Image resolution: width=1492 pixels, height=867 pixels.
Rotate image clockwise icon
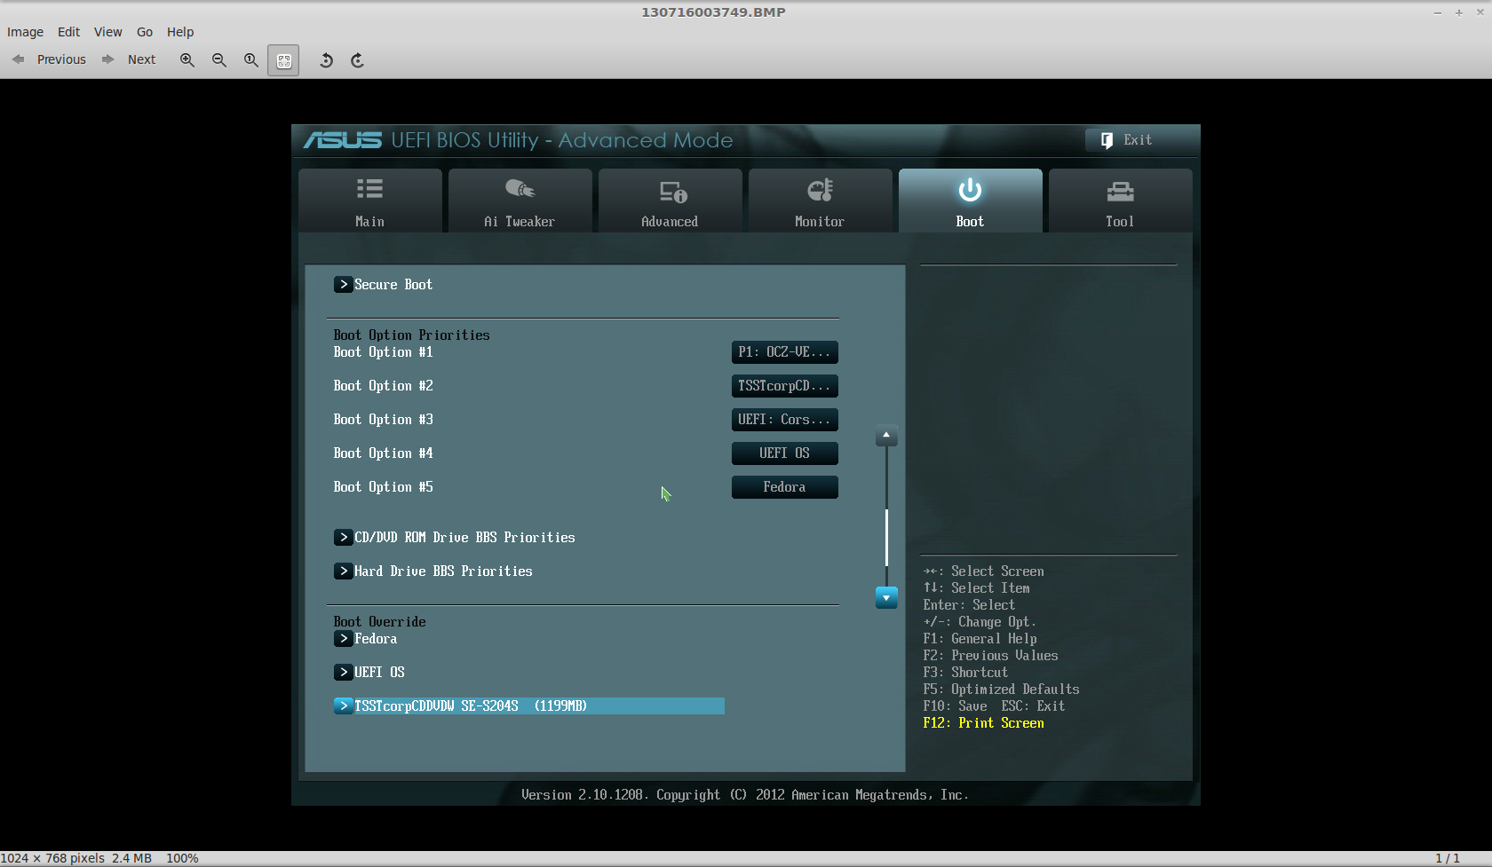tap(358, 59)
